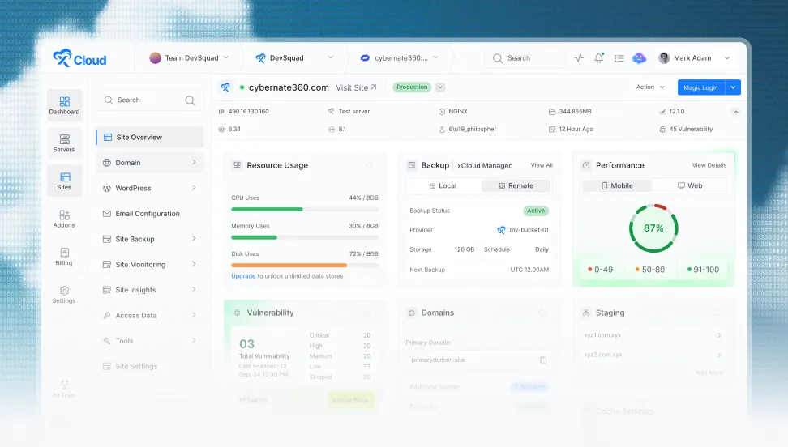This screenshot has height=447, width=788.
Task: Click the Team DevSquad avatar icon
Action: (156, 57)
